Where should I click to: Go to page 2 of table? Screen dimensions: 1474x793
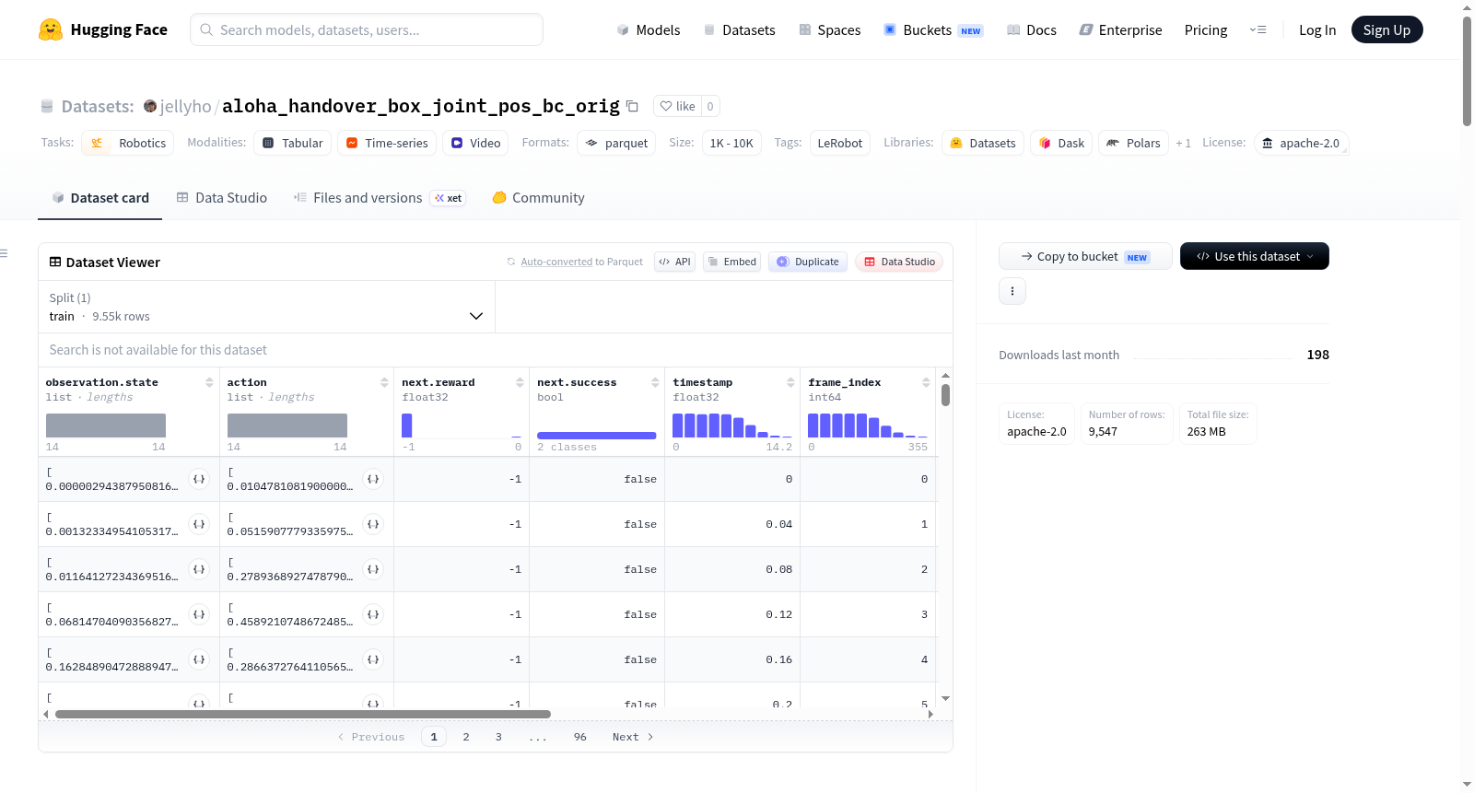point(466,737)
